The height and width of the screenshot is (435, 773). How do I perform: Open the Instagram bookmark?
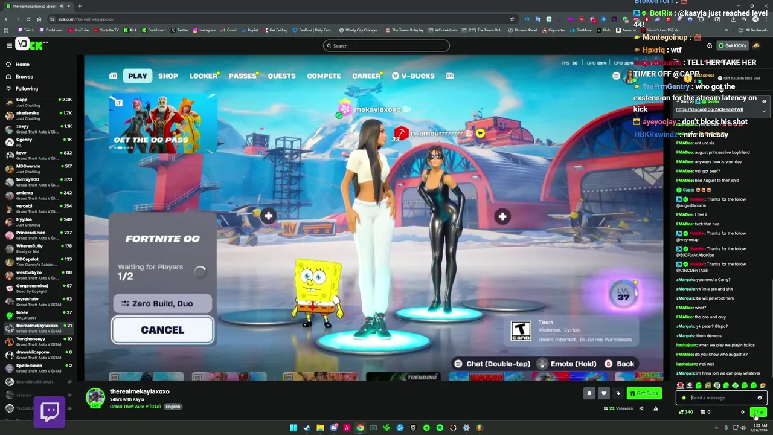pos(204,30)
